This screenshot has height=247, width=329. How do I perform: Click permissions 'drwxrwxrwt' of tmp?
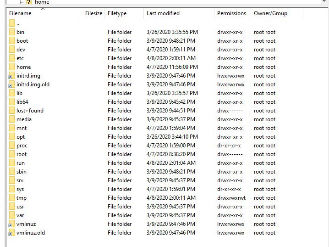coord(231,198)
